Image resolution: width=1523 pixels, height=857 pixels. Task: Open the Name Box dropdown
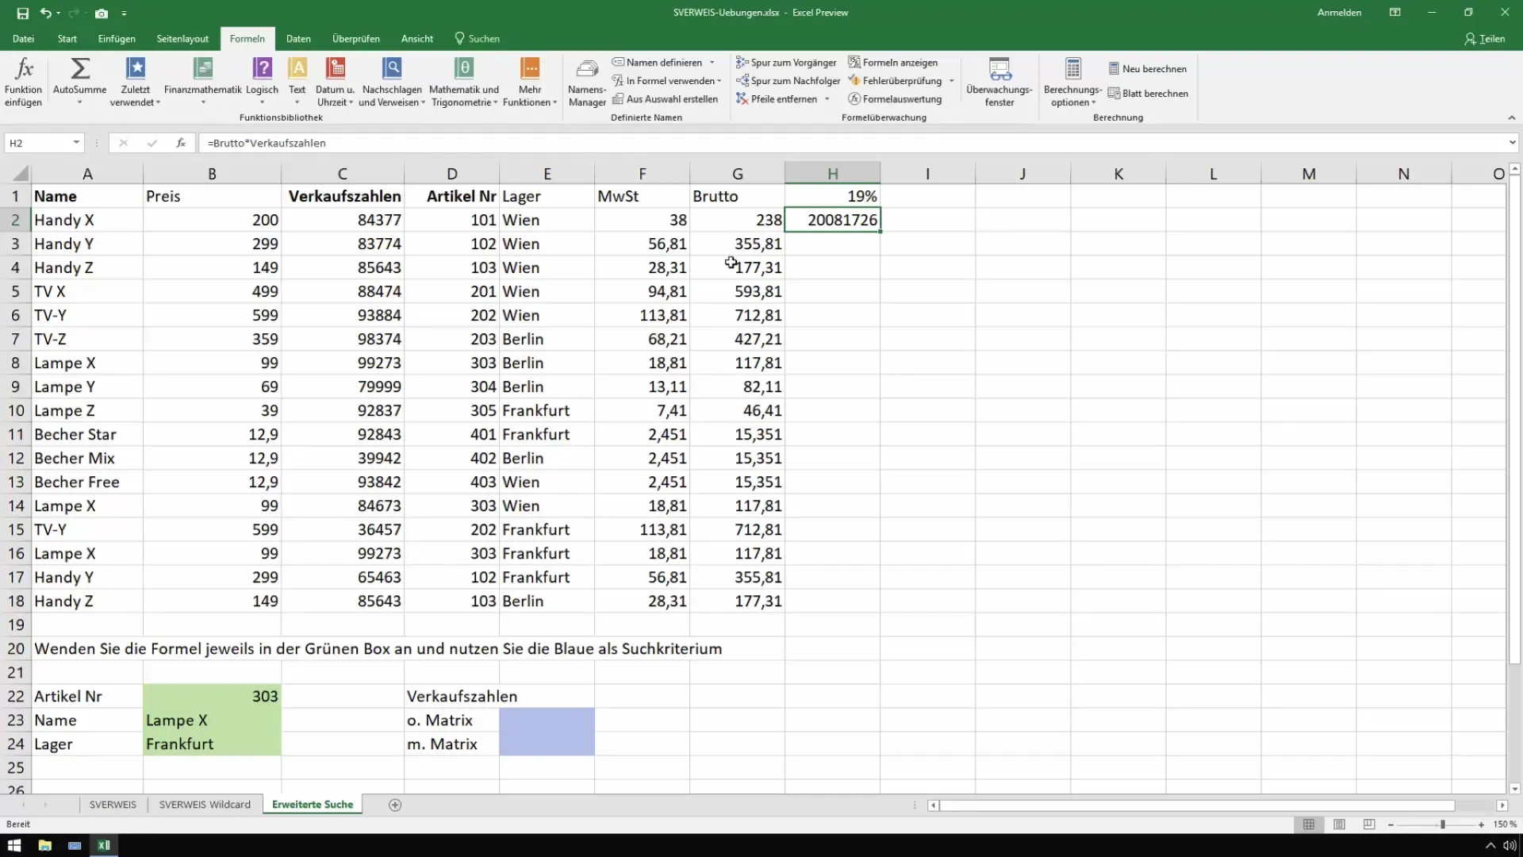click(x=76, y=143)
